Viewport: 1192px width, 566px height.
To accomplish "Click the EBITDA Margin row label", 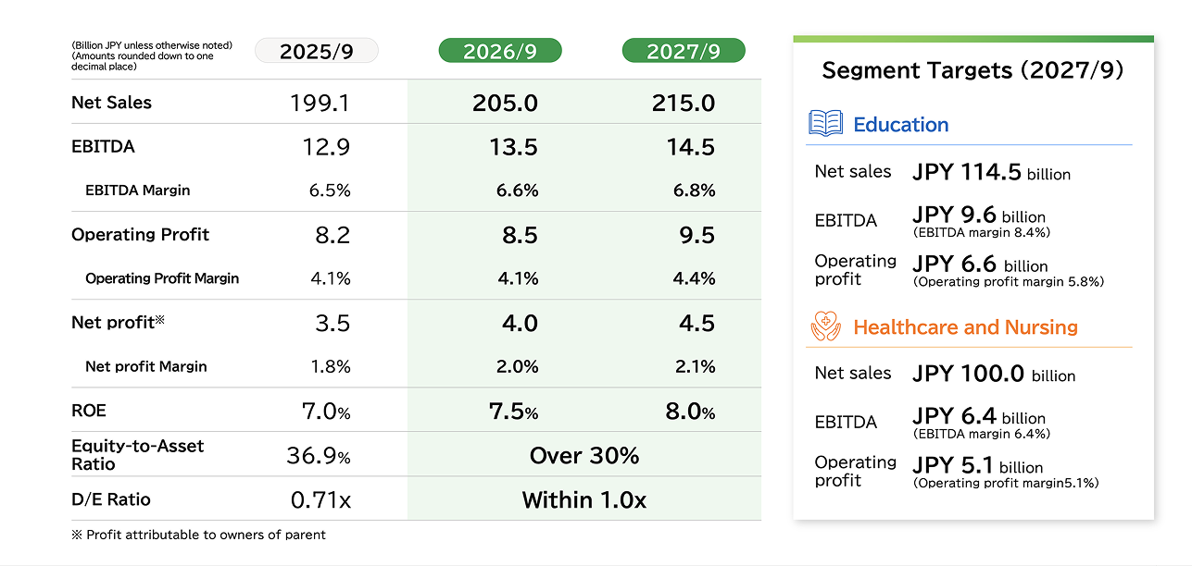I will (137, 191).
